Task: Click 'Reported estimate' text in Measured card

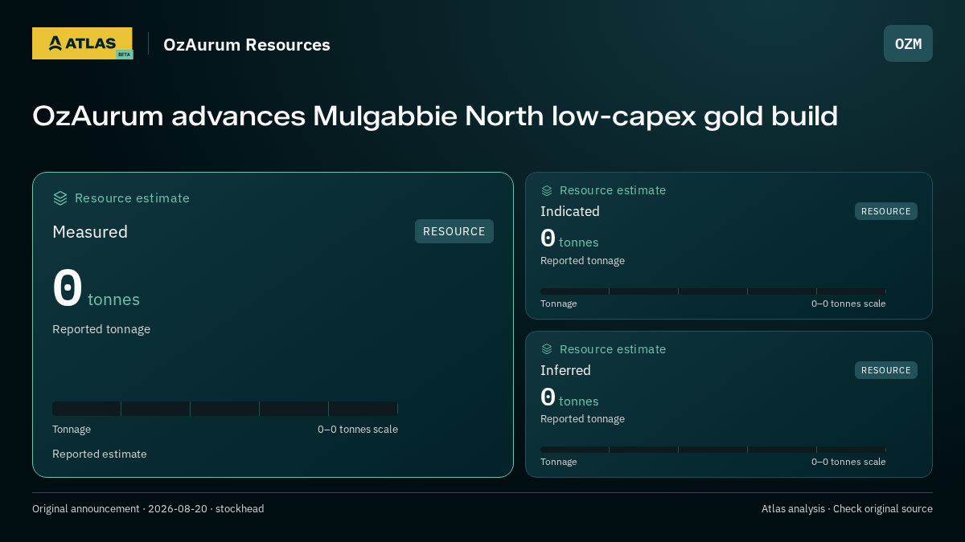Action: pyautogui.click(x=100, y=454)
